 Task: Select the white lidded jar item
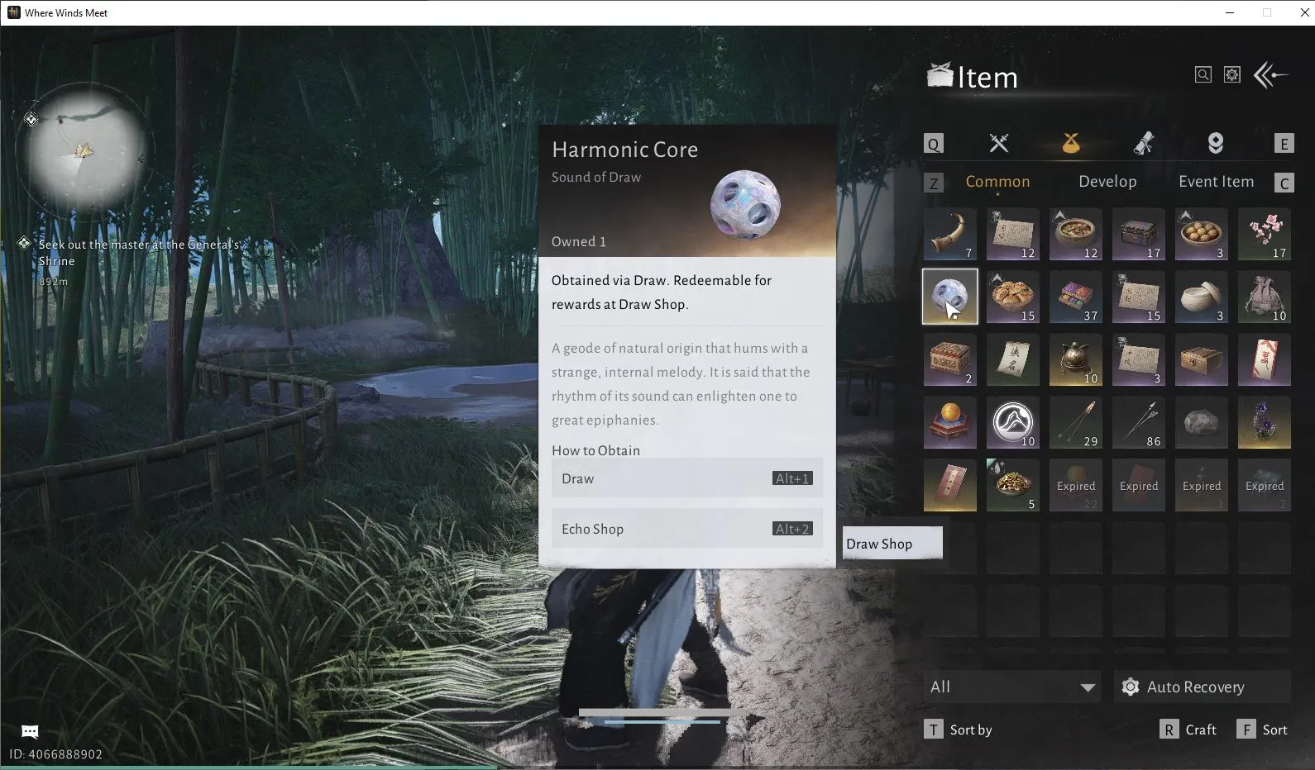[x=1201, y=297]
